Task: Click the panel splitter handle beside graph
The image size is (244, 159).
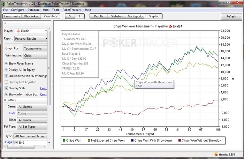Action: coord(52,85)
